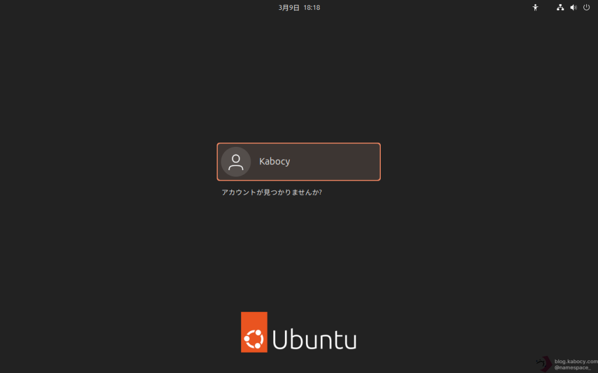Viewport: 598px width, 373px height.
Task: Click the orange border of Kabocy card
Action: click(298, 143)
